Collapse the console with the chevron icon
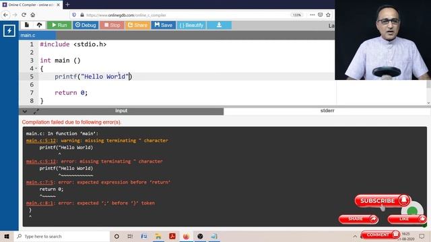431x242 pixels. pyautogui.click(x=25, y=111)
